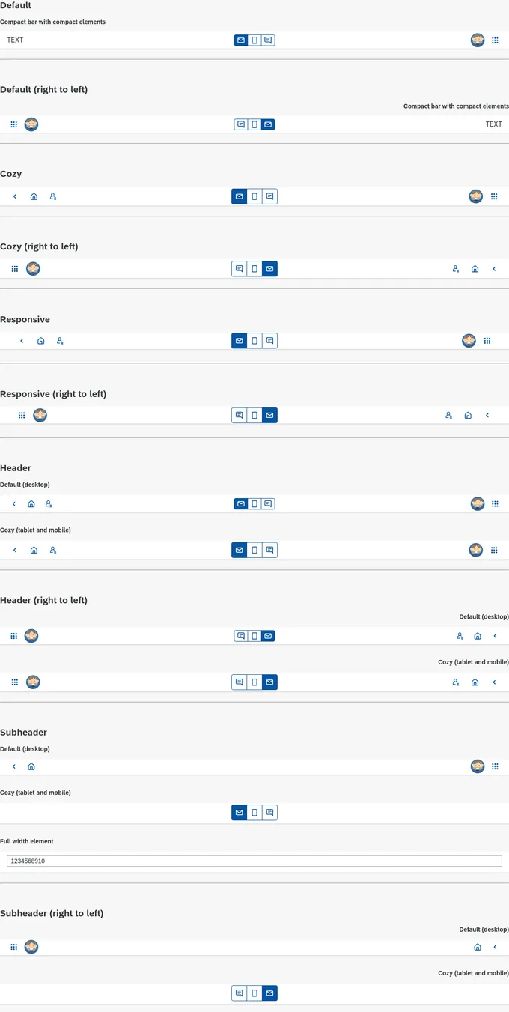Click home icon in Cozy (right to left) bar

click(x=475, y=269)
